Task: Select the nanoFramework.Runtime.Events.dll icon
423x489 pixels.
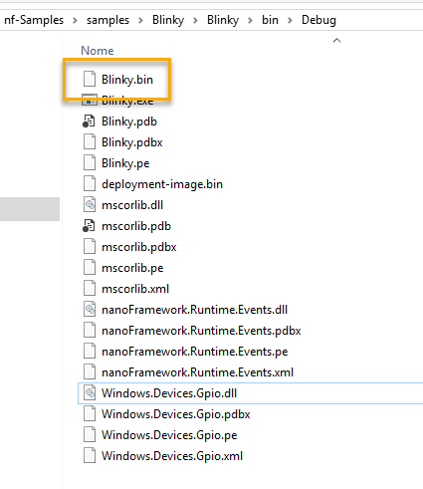Action: (90, 309)
